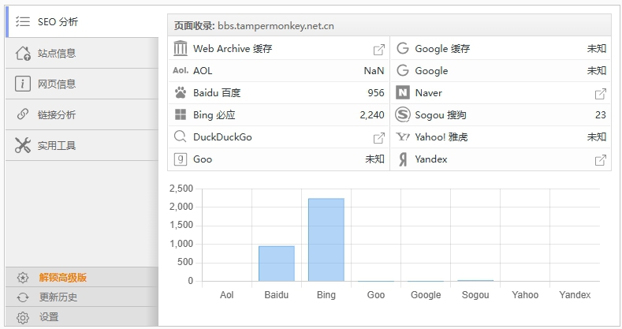Image resolution: width=622 pixels, height=329 pixels.
Task: Click the Baidu bar in chart
Action: 276,264
